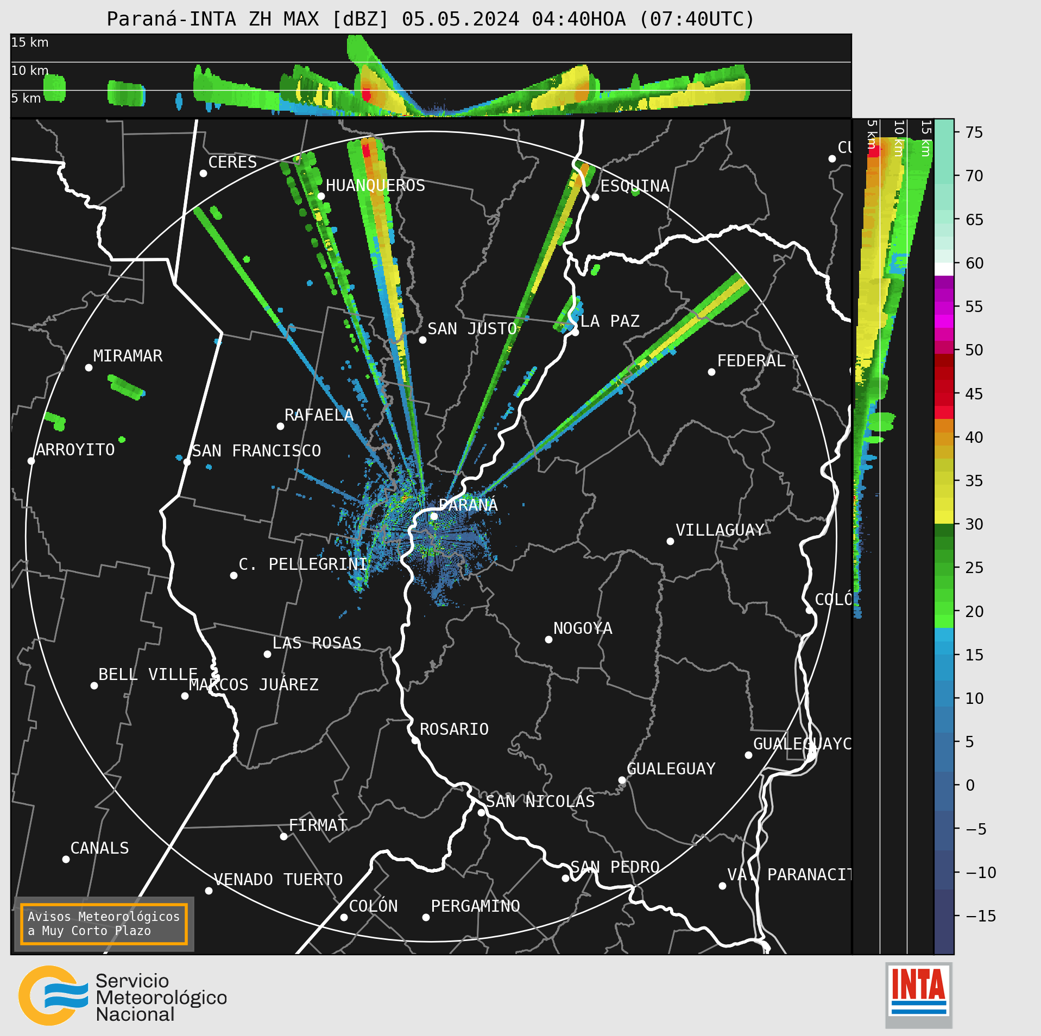This screenshot has width=1041, height=1036.
Task: Click the FIRMAT city marker dot
Action: coord(283,836)
